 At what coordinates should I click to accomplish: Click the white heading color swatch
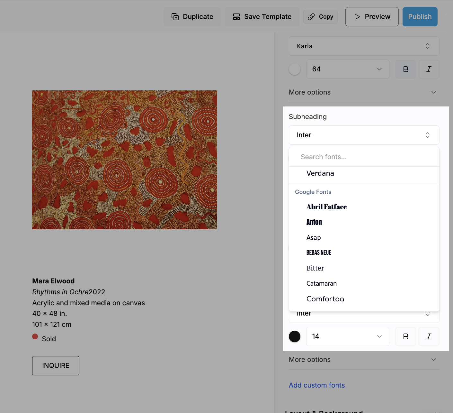295,69
